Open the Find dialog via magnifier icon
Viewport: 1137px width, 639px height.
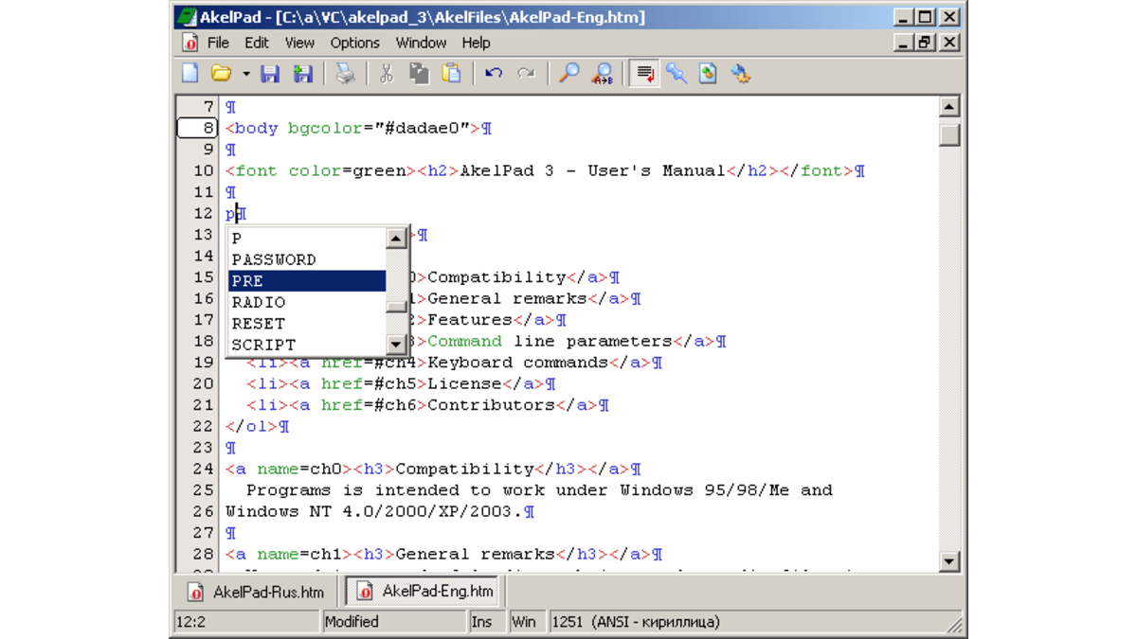[x=568, y=74]
